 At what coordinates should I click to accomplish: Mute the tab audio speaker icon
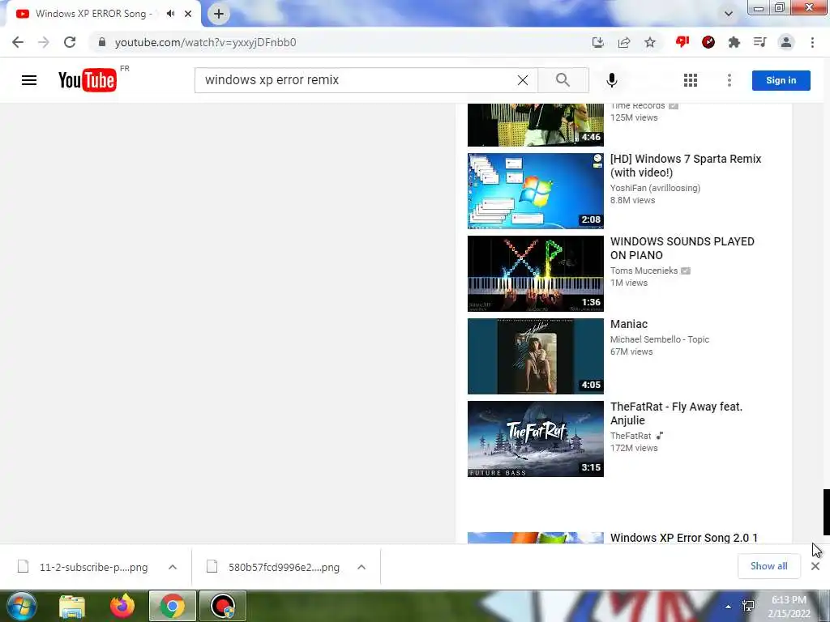tap(170, 14)
